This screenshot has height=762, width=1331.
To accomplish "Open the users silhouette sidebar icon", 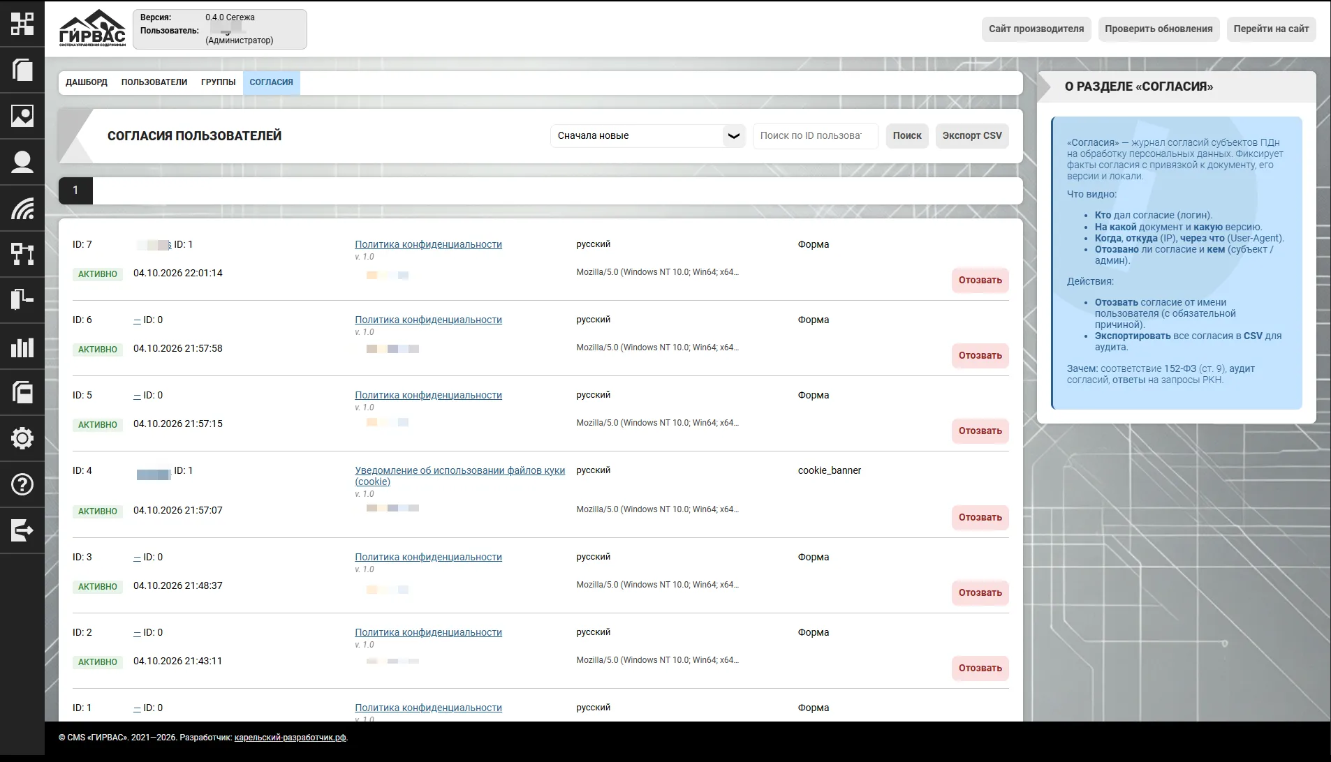I will tap(22, 162).
